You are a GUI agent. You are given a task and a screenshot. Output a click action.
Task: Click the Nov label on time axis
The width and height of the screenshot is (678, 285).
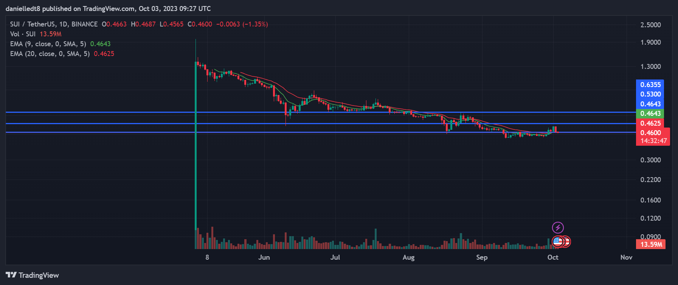point(626,257)
